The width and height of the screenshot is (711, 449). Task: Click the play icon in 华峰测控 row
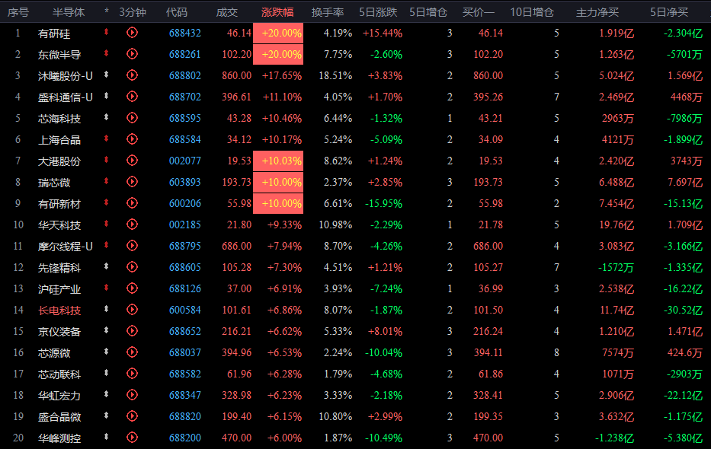[x=132, y=438]
